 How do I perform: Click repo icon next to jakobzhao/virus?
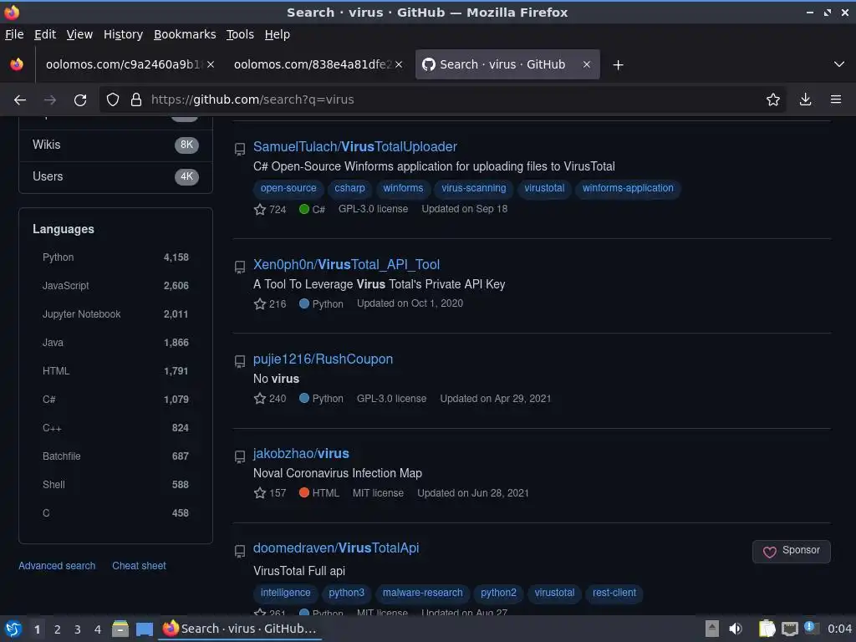click(240, 456)
